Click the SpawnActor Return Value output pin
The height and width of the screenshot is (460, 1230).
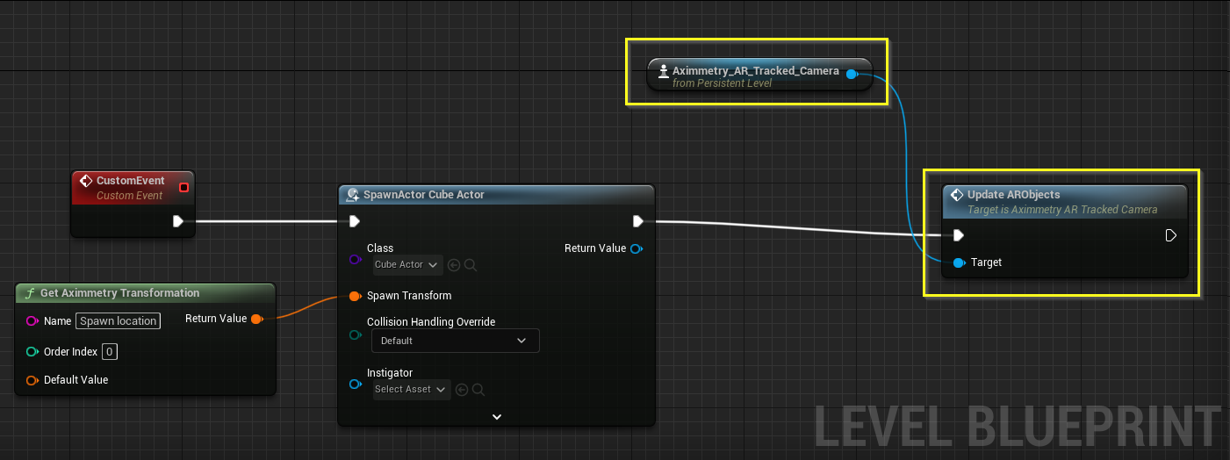637,248
